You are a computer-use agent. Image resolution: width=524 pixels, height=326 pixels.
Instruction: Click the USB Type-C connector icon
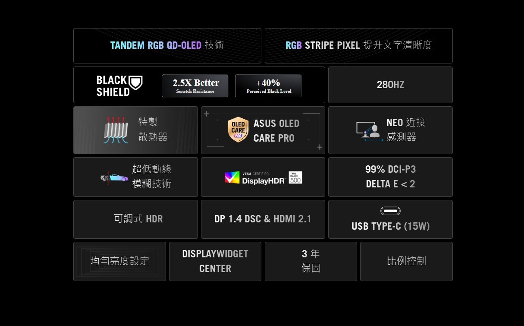click(x=390, y=211)
